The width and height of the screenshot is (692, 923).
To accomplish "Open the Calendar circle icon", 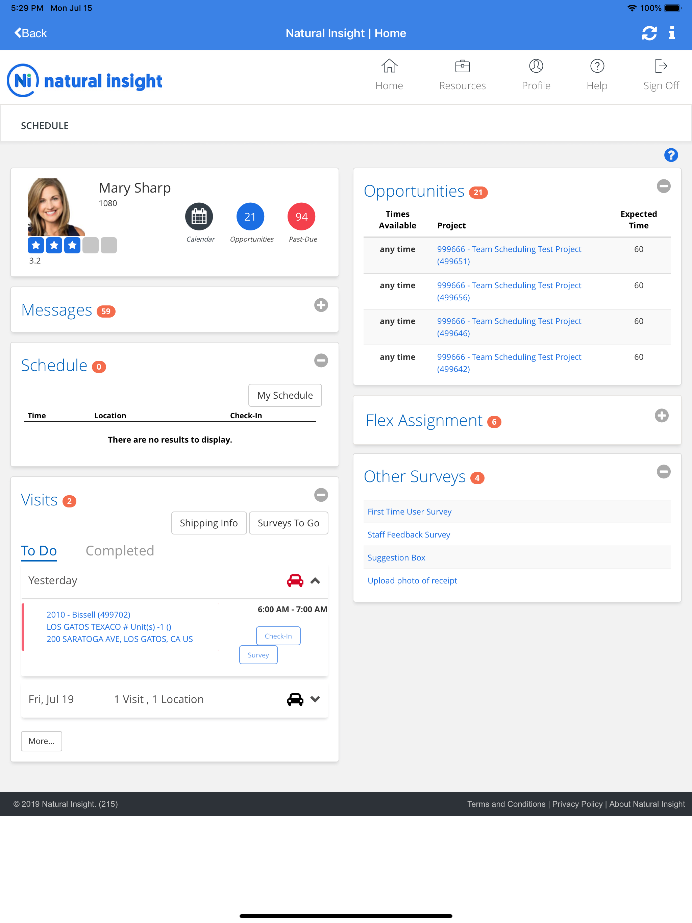I will pyautogui.click(x=199, y=217).
